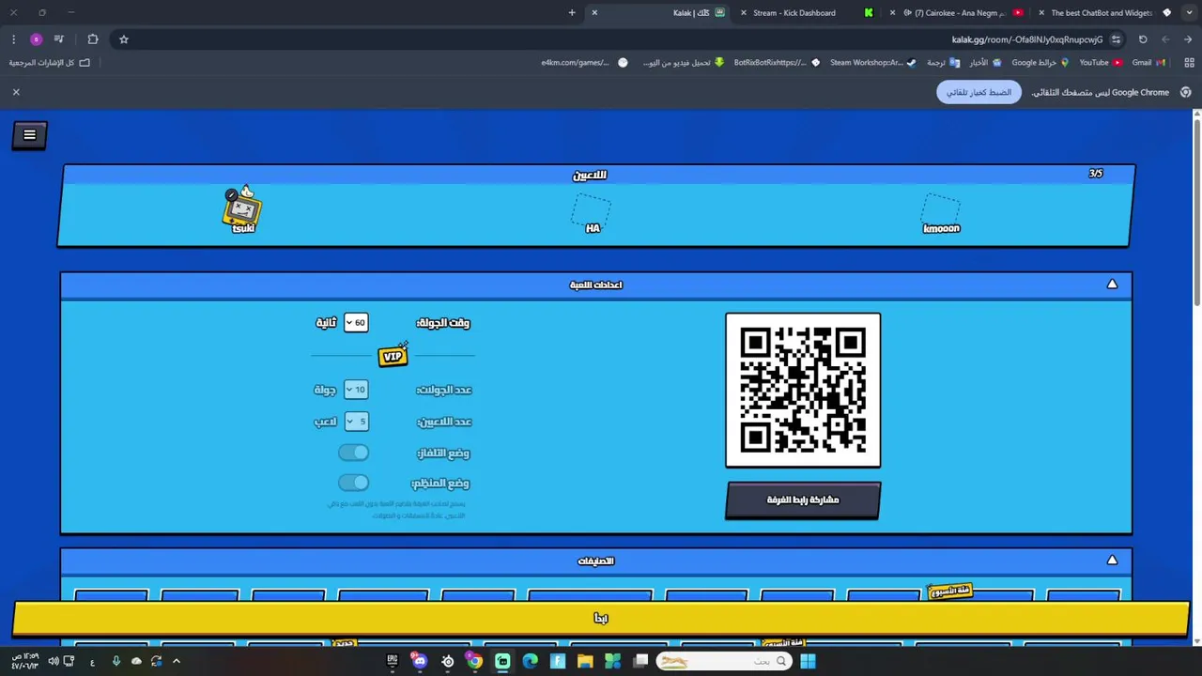
Task: Collapse the categories section triangle
Action: 1112,561
